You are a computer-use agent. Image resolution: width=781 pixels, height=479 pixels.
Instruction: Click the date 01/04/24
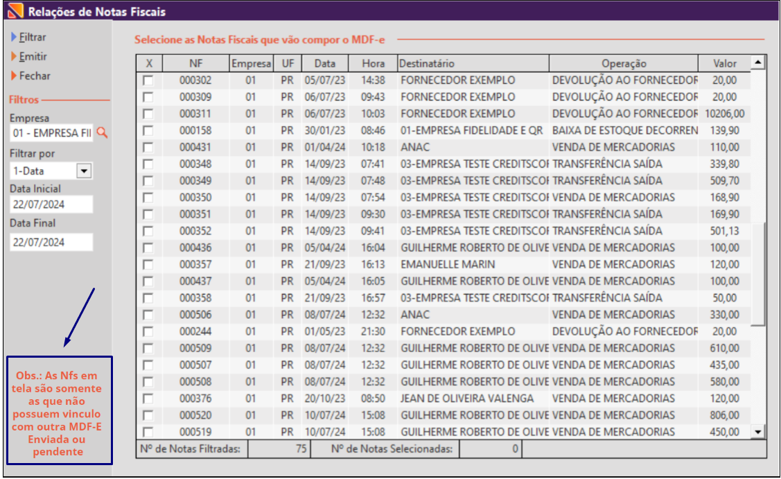pyautogui.click(x=325, y=148)
